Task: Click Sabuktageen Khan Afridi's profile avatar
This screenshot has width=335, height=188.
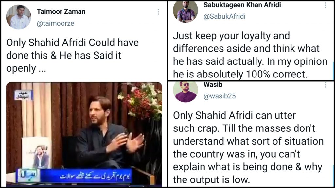Action: [x=185, y=11]
